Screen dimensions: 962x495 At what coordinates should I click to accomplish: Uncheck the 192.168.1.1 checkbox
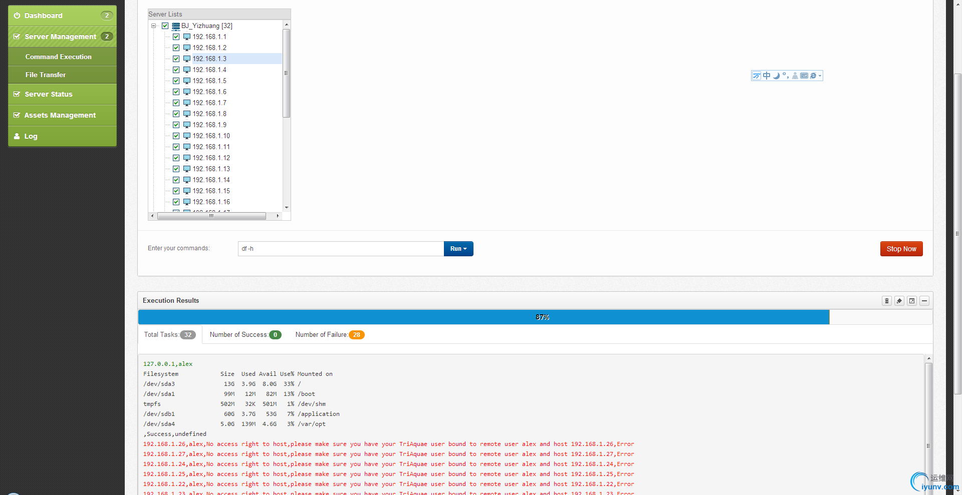point(176,37)
